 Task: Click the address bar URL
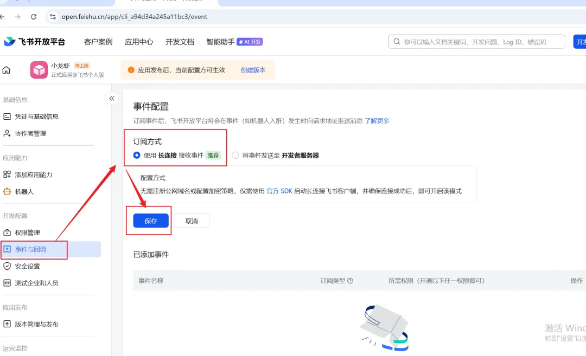click(x=134, y=17)
